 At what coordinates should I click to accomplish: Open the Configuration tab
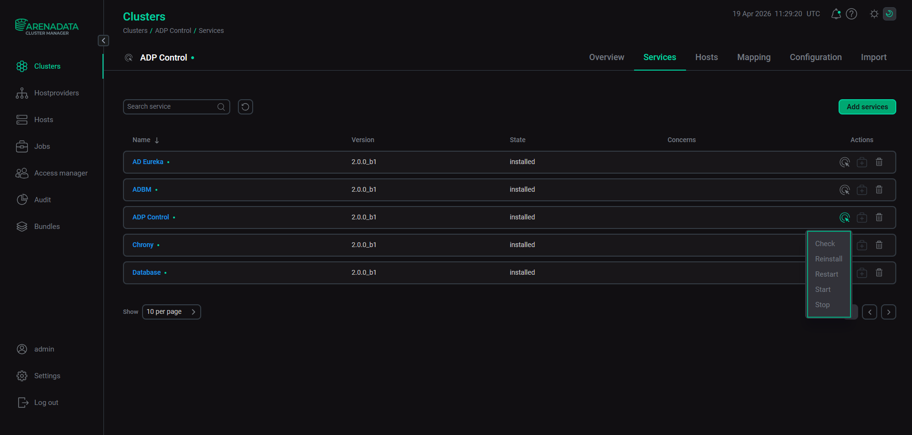(x=816, y=57)
